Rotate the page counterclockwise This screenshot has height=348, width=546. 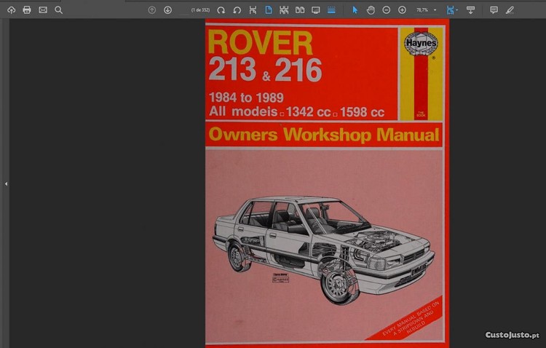click(237, 10)
